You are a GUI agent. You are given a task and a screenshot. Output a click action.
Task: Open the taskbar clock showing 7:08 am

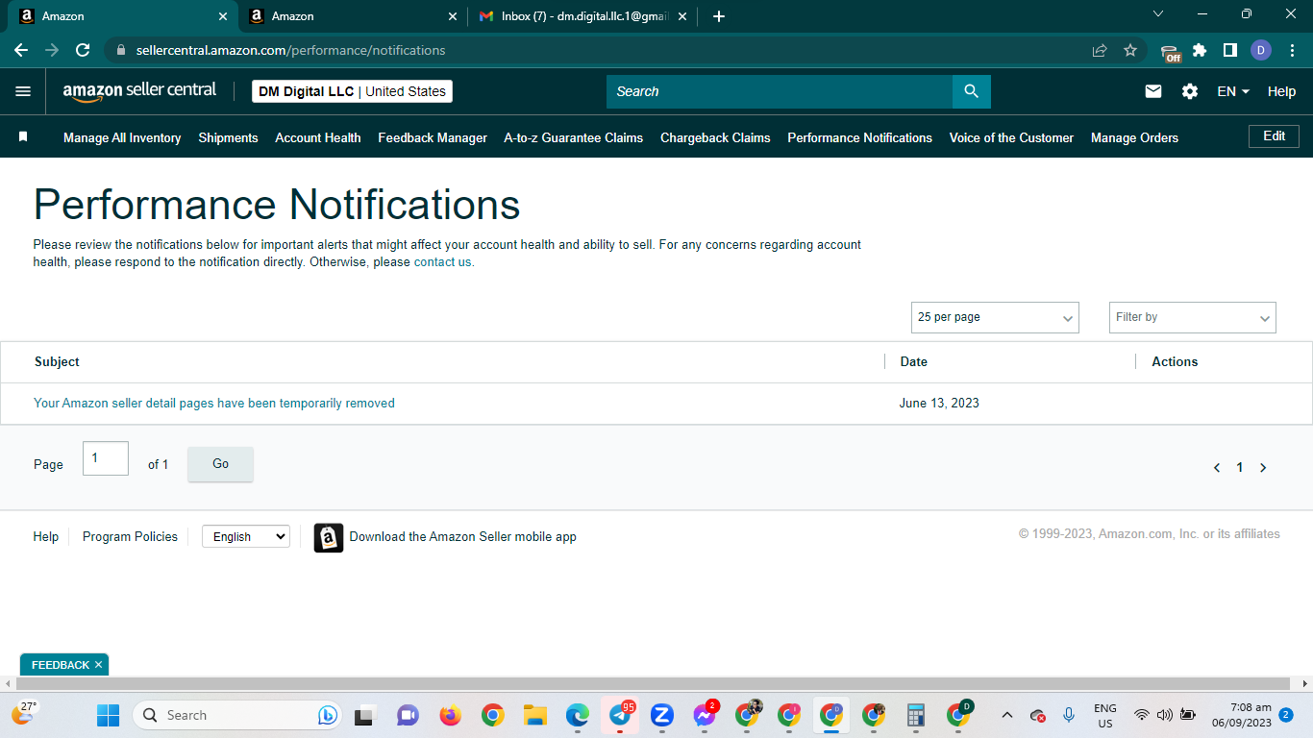1241,715
